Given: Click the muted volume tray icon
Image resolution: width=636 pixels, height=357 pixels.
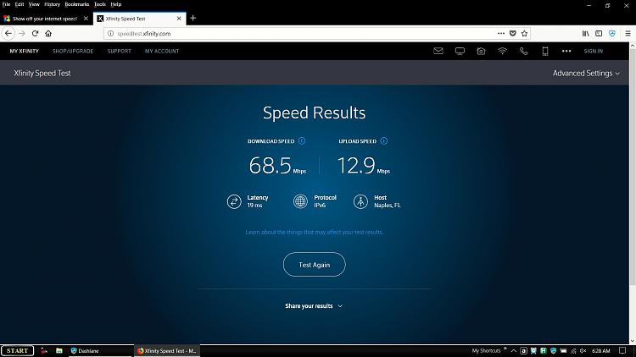Looking at the screenshot, I should pos(583,351).
